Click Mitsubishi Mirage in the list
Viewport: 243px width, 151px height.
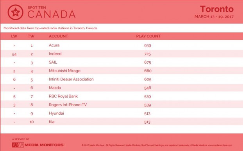click(64, 71)
